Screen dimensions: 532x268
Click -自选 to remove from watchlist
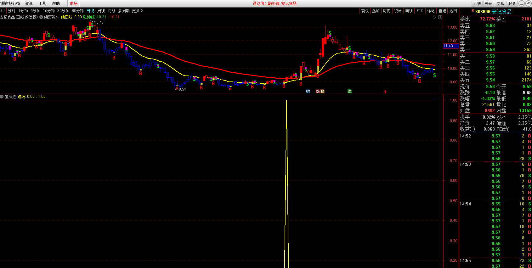(x=442, y=11)
